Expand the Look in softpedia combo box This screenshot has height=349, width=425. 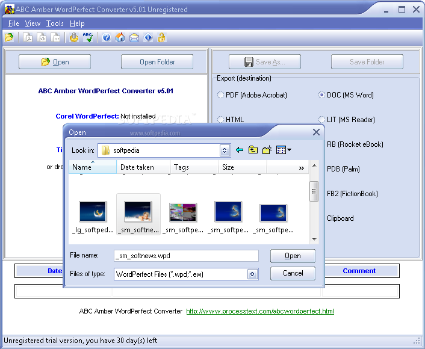coord(225,150)
